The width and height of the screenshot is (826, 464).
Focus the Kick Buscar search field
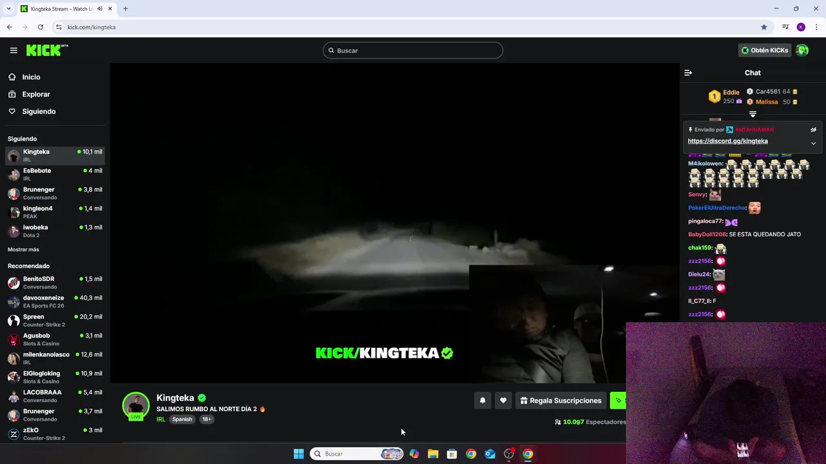413,50
